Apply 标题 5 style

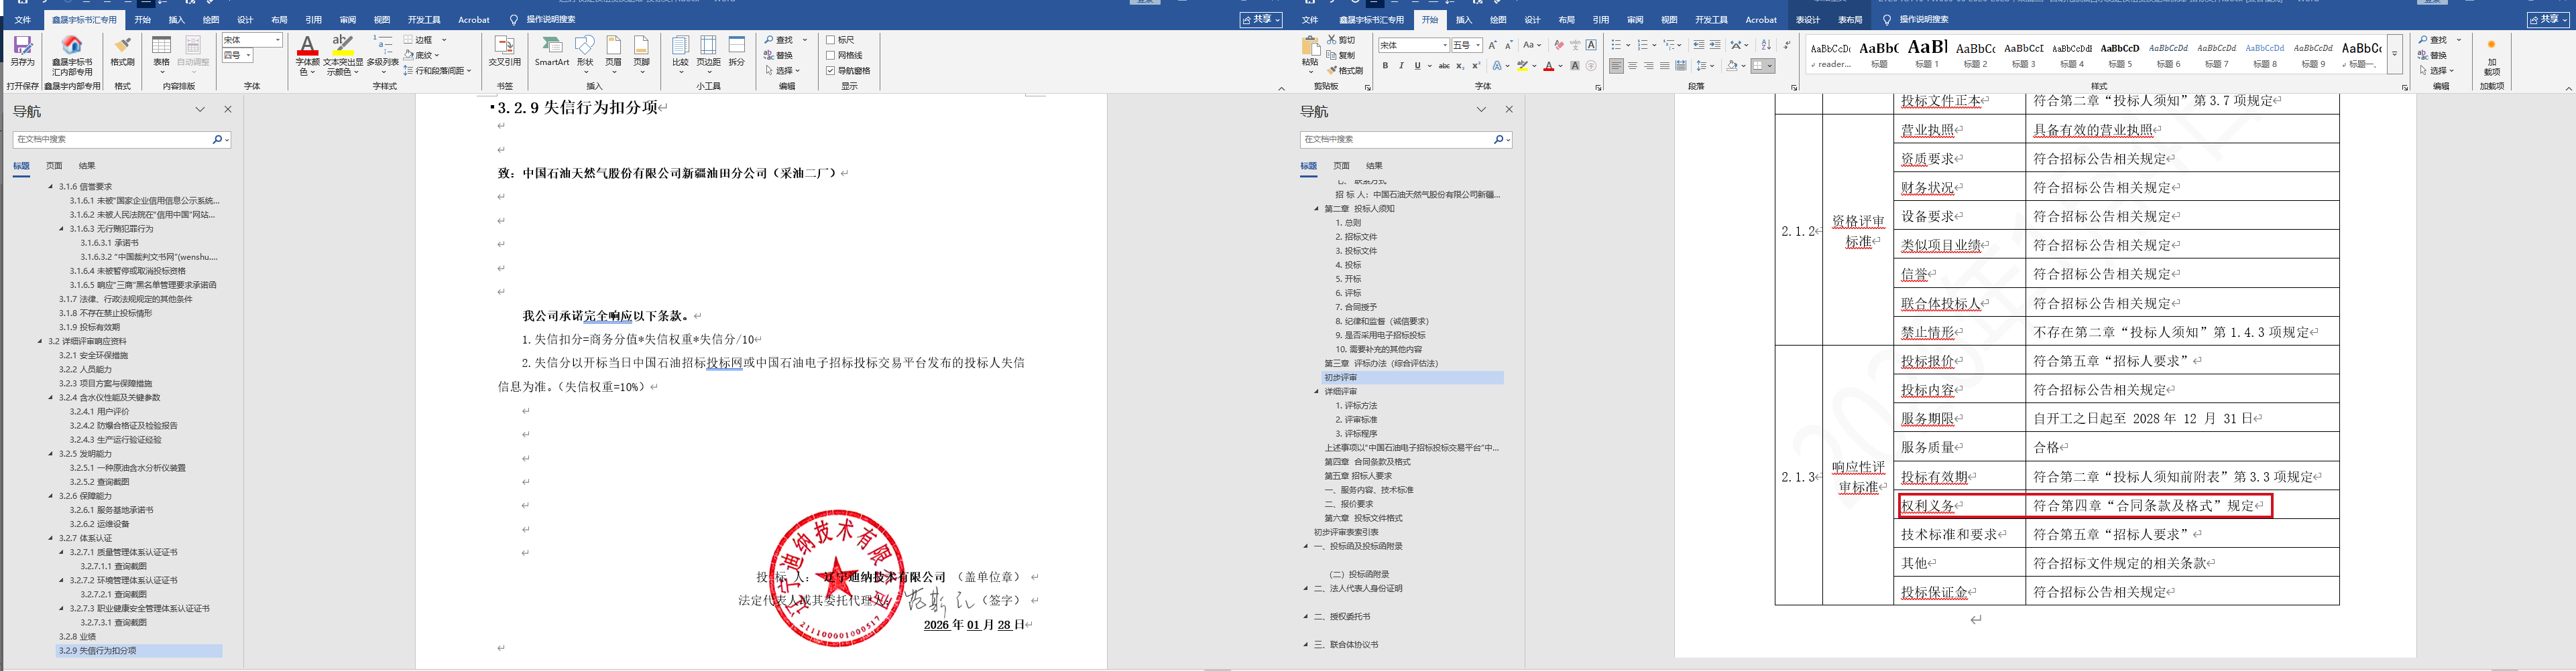coord(2120,54)
